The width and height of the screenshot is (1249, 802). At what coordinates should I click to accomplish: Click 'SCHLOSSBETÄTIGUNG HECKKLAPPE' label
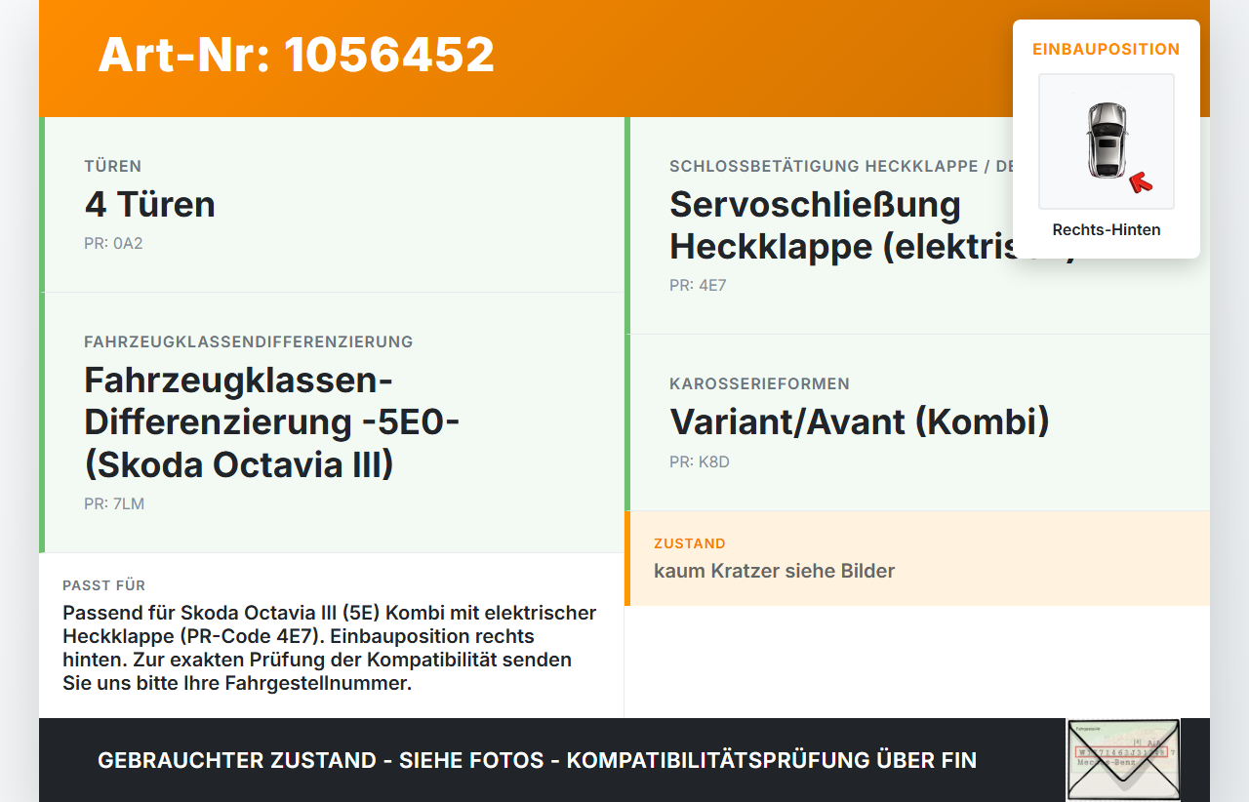841,166
